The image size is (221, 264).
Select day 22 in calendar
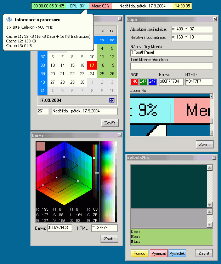tap(72, 74)
